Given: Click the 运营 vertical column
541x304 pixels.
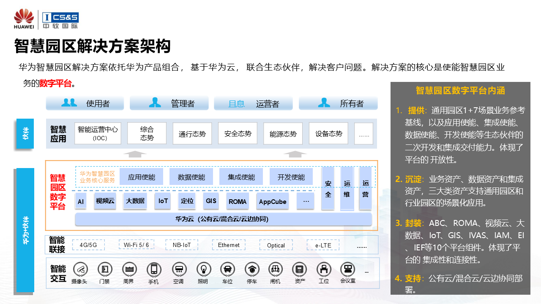Looking at the screenshot, I should click(366, 188).
